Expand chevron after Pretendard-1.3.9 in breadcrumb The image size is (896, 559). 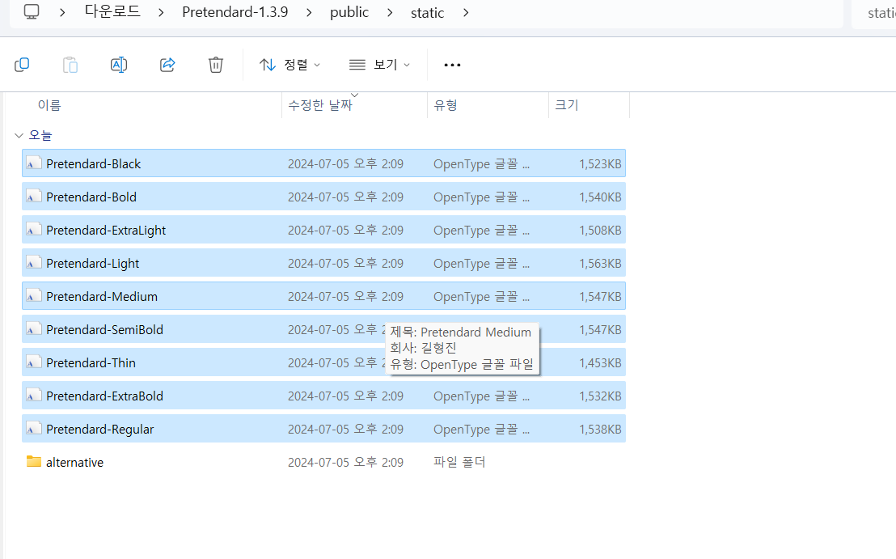tap(309, 12)
